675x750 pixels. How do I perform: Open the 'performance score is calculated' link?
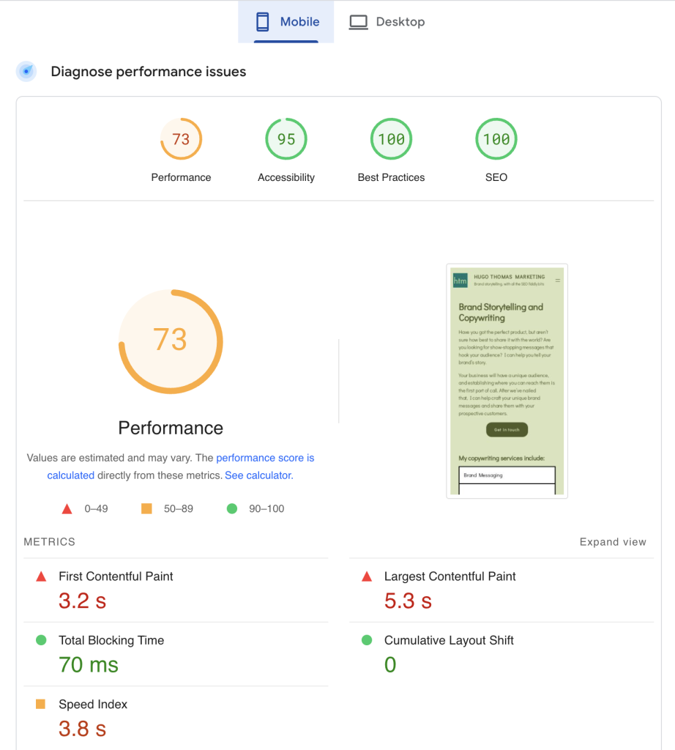point(264,458)
